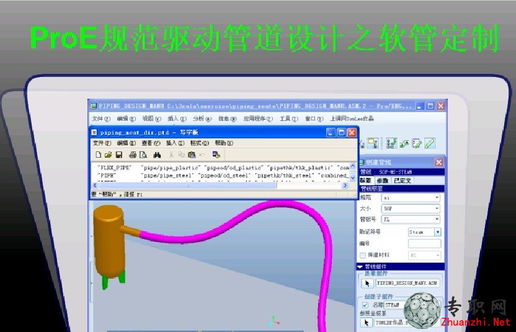Click the Paste clipboard icon in WordPad
516x332 pixels.
pos(192,155)
